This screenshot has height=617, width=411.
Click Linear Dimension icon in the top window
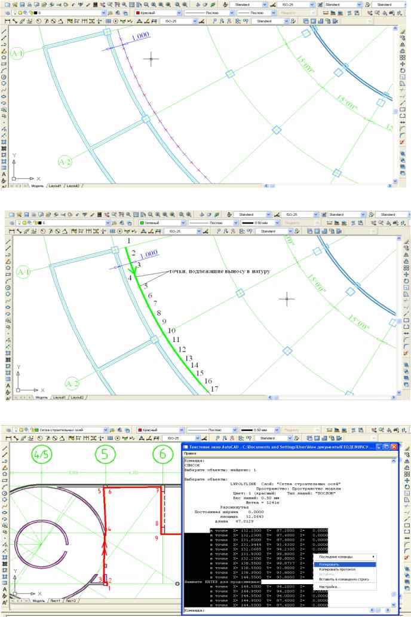point(8,21)
